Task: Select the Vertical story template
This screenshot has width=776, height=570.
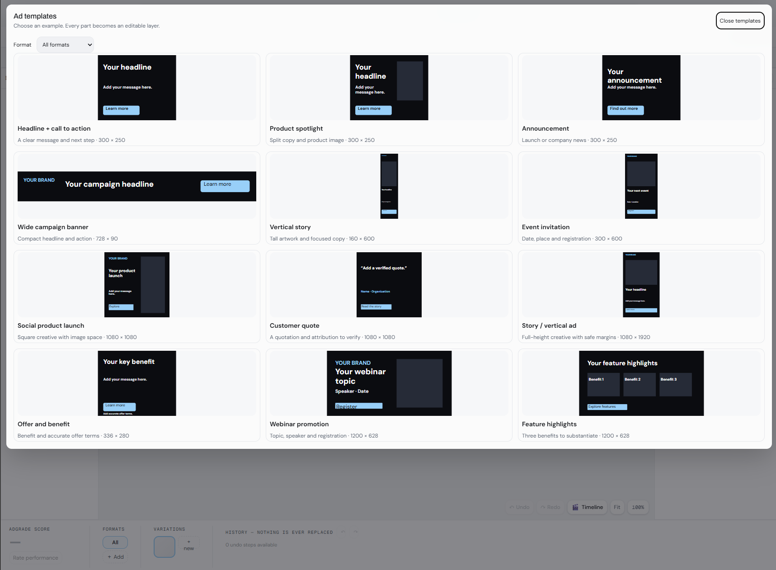Action: [389, 198]
